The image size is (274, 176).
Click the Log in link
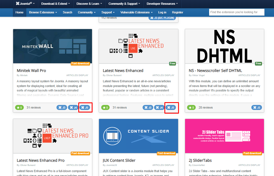coord(162,12)
